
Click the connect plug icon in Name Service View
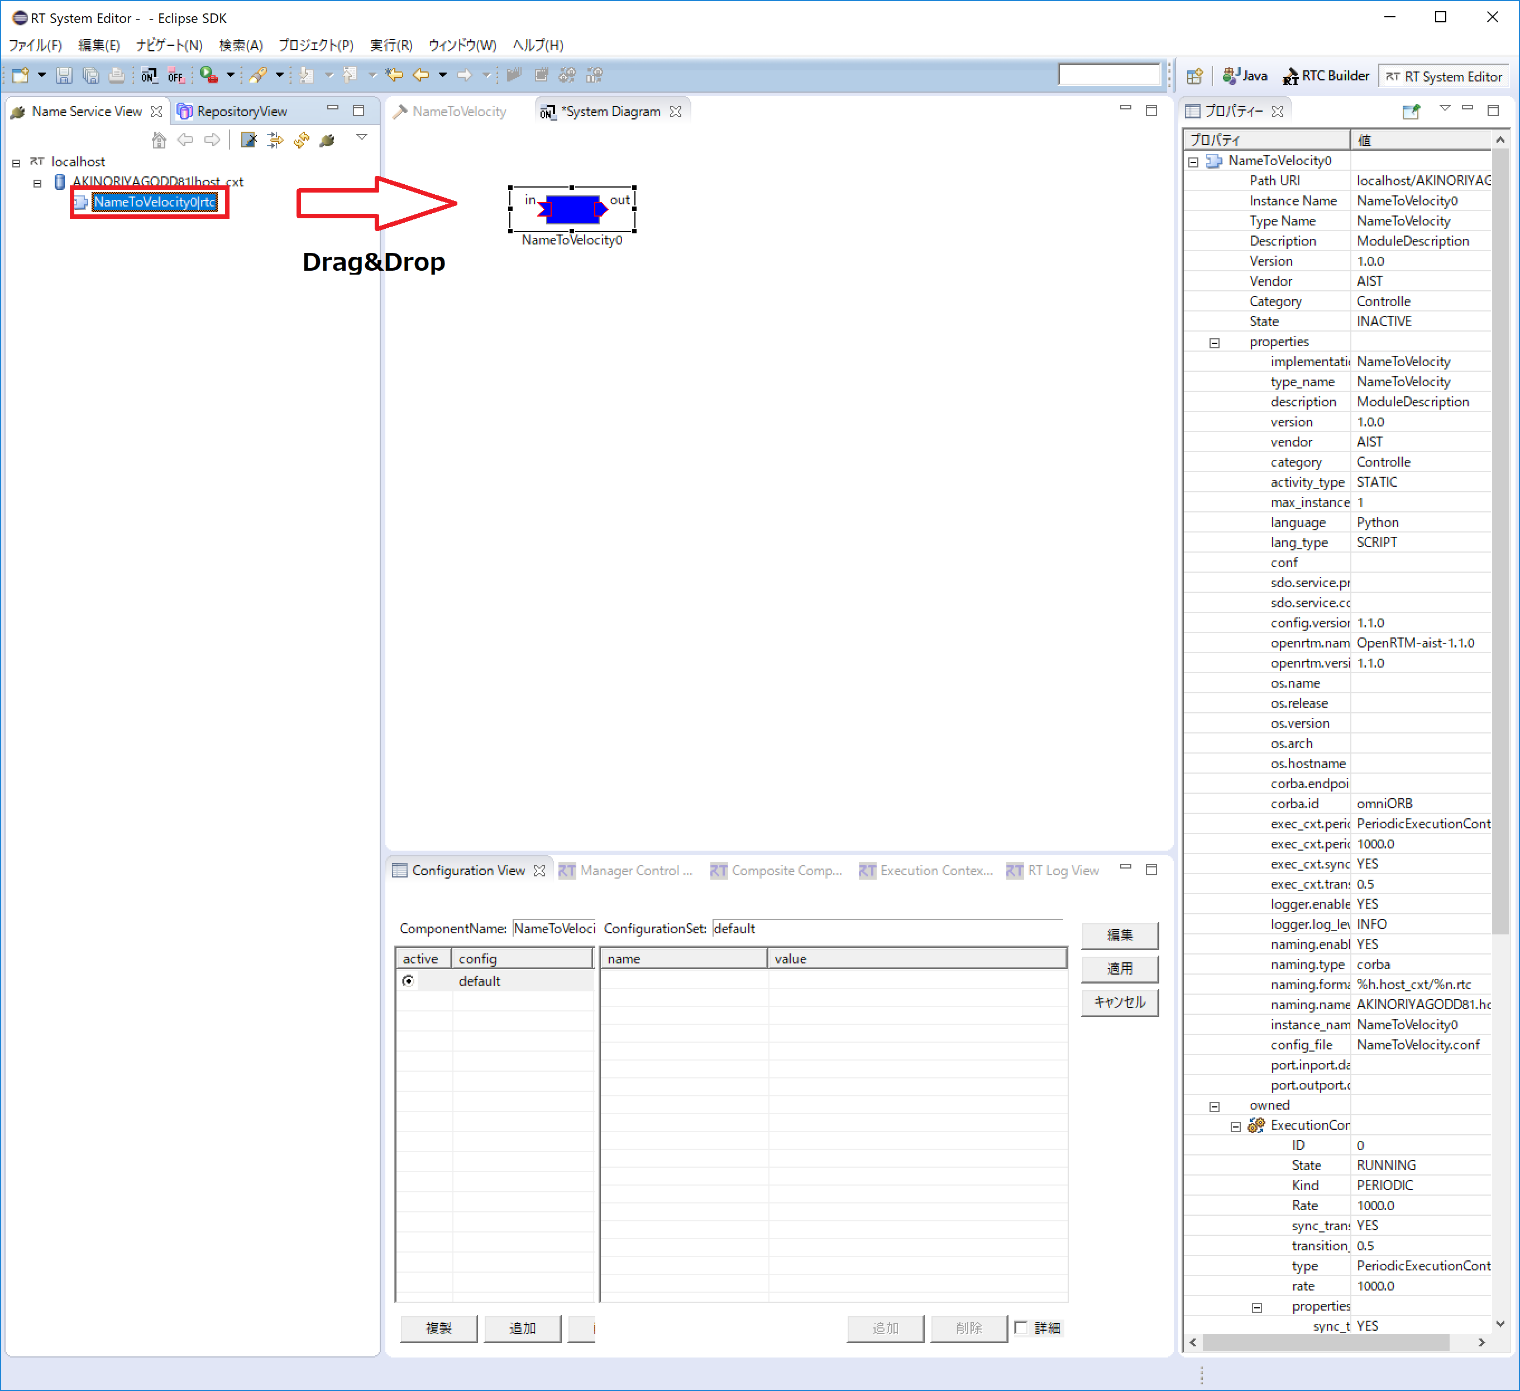[327, 140]
